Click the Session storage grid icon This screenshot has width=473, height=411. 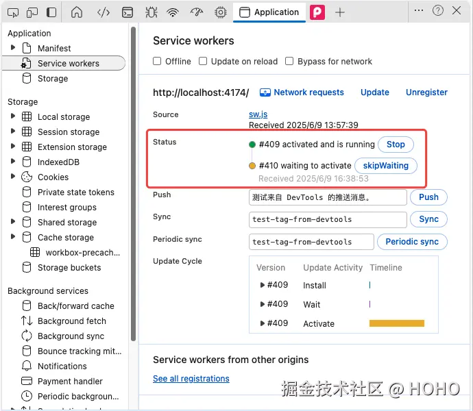[27, 132]
